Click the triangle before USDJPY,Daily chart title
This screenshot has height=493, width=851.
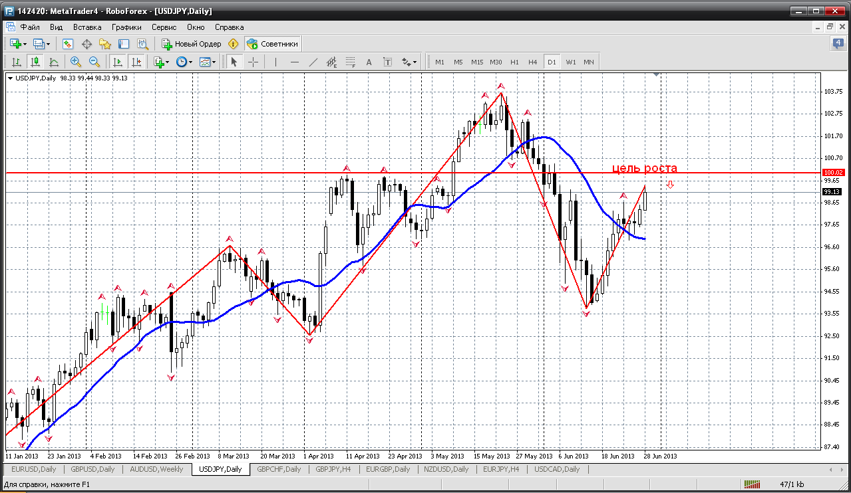[x=11, y=78]
